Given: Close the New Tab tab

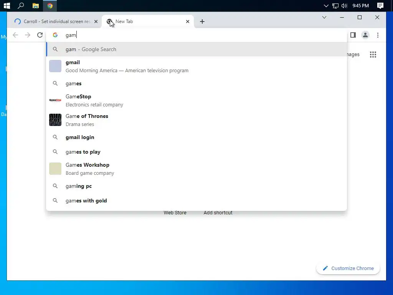Looking at the screenshot, I should pos(187,22).
